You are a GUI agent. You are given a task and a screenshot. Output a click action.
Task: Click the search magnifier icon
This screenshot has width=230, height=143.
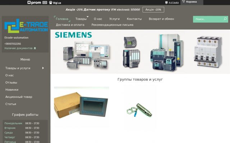pos(225,19)
